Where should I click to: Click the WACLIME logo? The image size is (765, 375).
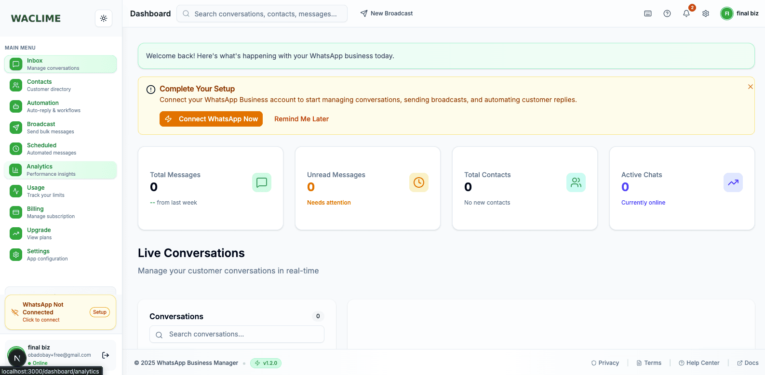pos(36,18)
